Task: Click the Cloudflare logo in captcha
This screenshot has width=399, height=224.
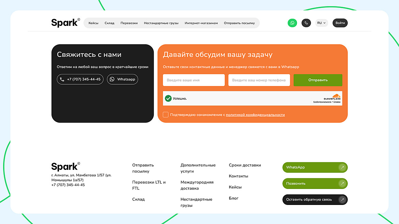Action: pos(332,97)
